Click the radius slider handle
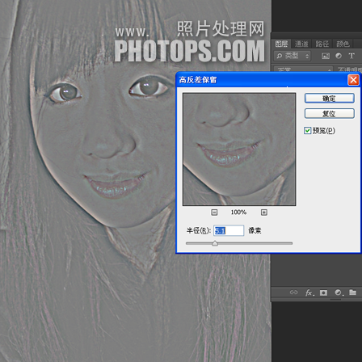The height and width of the screenshot is (362, 362). (215, 243)
